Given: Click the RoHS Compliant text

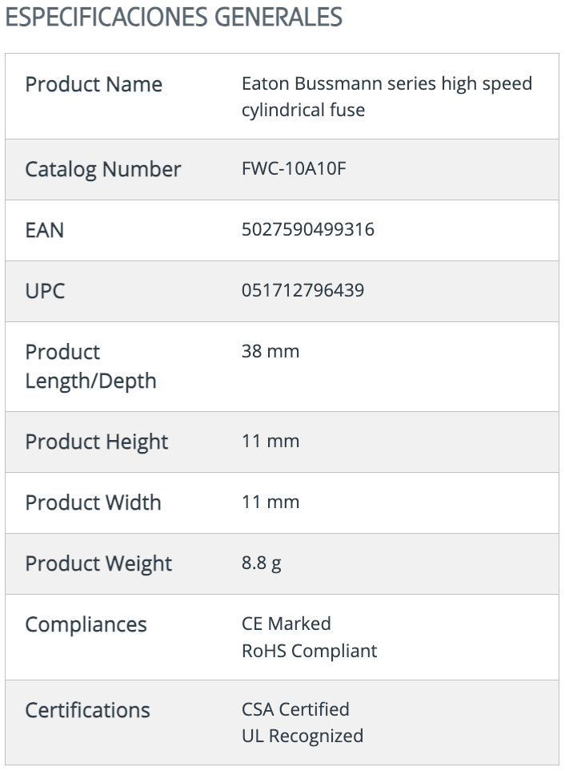Looking at the screenshot, I should tap(309, 651).
